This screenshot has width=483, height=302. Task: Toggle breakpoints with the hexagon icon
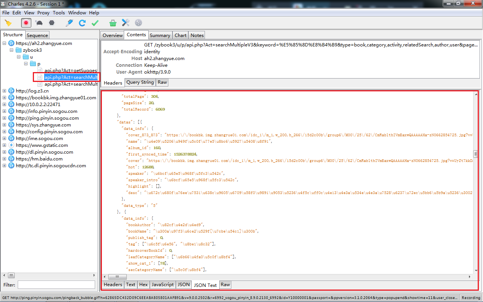pos(52,23)
